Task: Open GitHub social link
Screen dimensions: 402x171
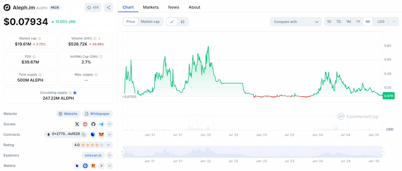Action: [x=93, y=124]
